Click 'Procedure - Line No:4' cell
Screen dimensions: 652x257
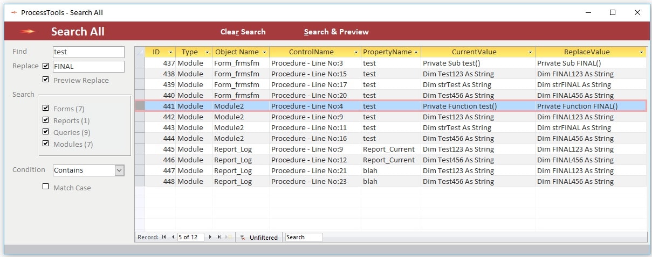click(315, 106)
